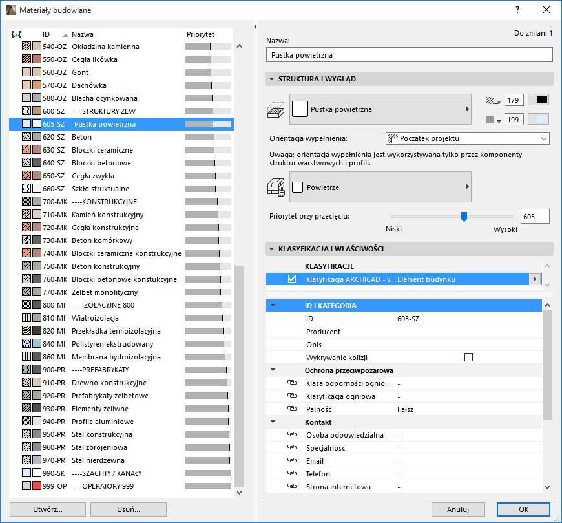Select the Stal konstrukcyjna material row

(x=121, y=434)
